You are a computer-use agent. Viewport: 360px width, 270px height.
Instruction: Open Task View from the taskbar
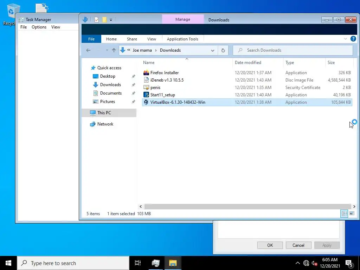click(138, 263)
